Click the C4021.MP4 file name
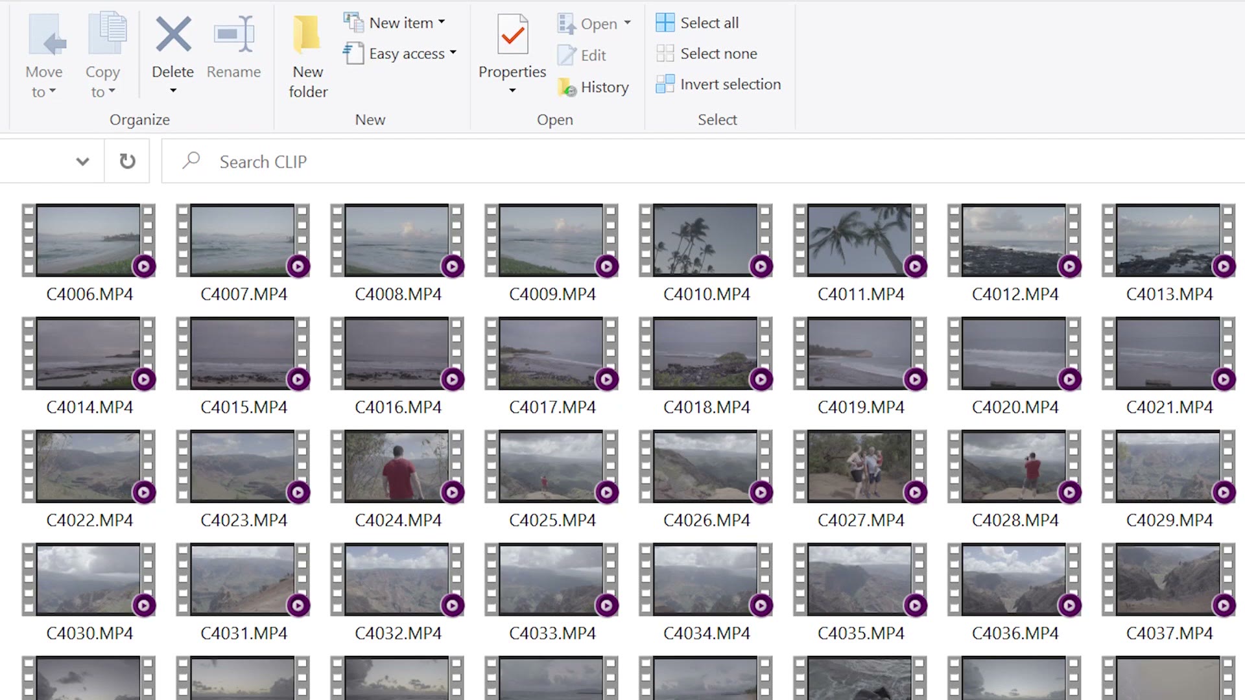Screen dimensions: 1245x700 tap(1170, 407)
